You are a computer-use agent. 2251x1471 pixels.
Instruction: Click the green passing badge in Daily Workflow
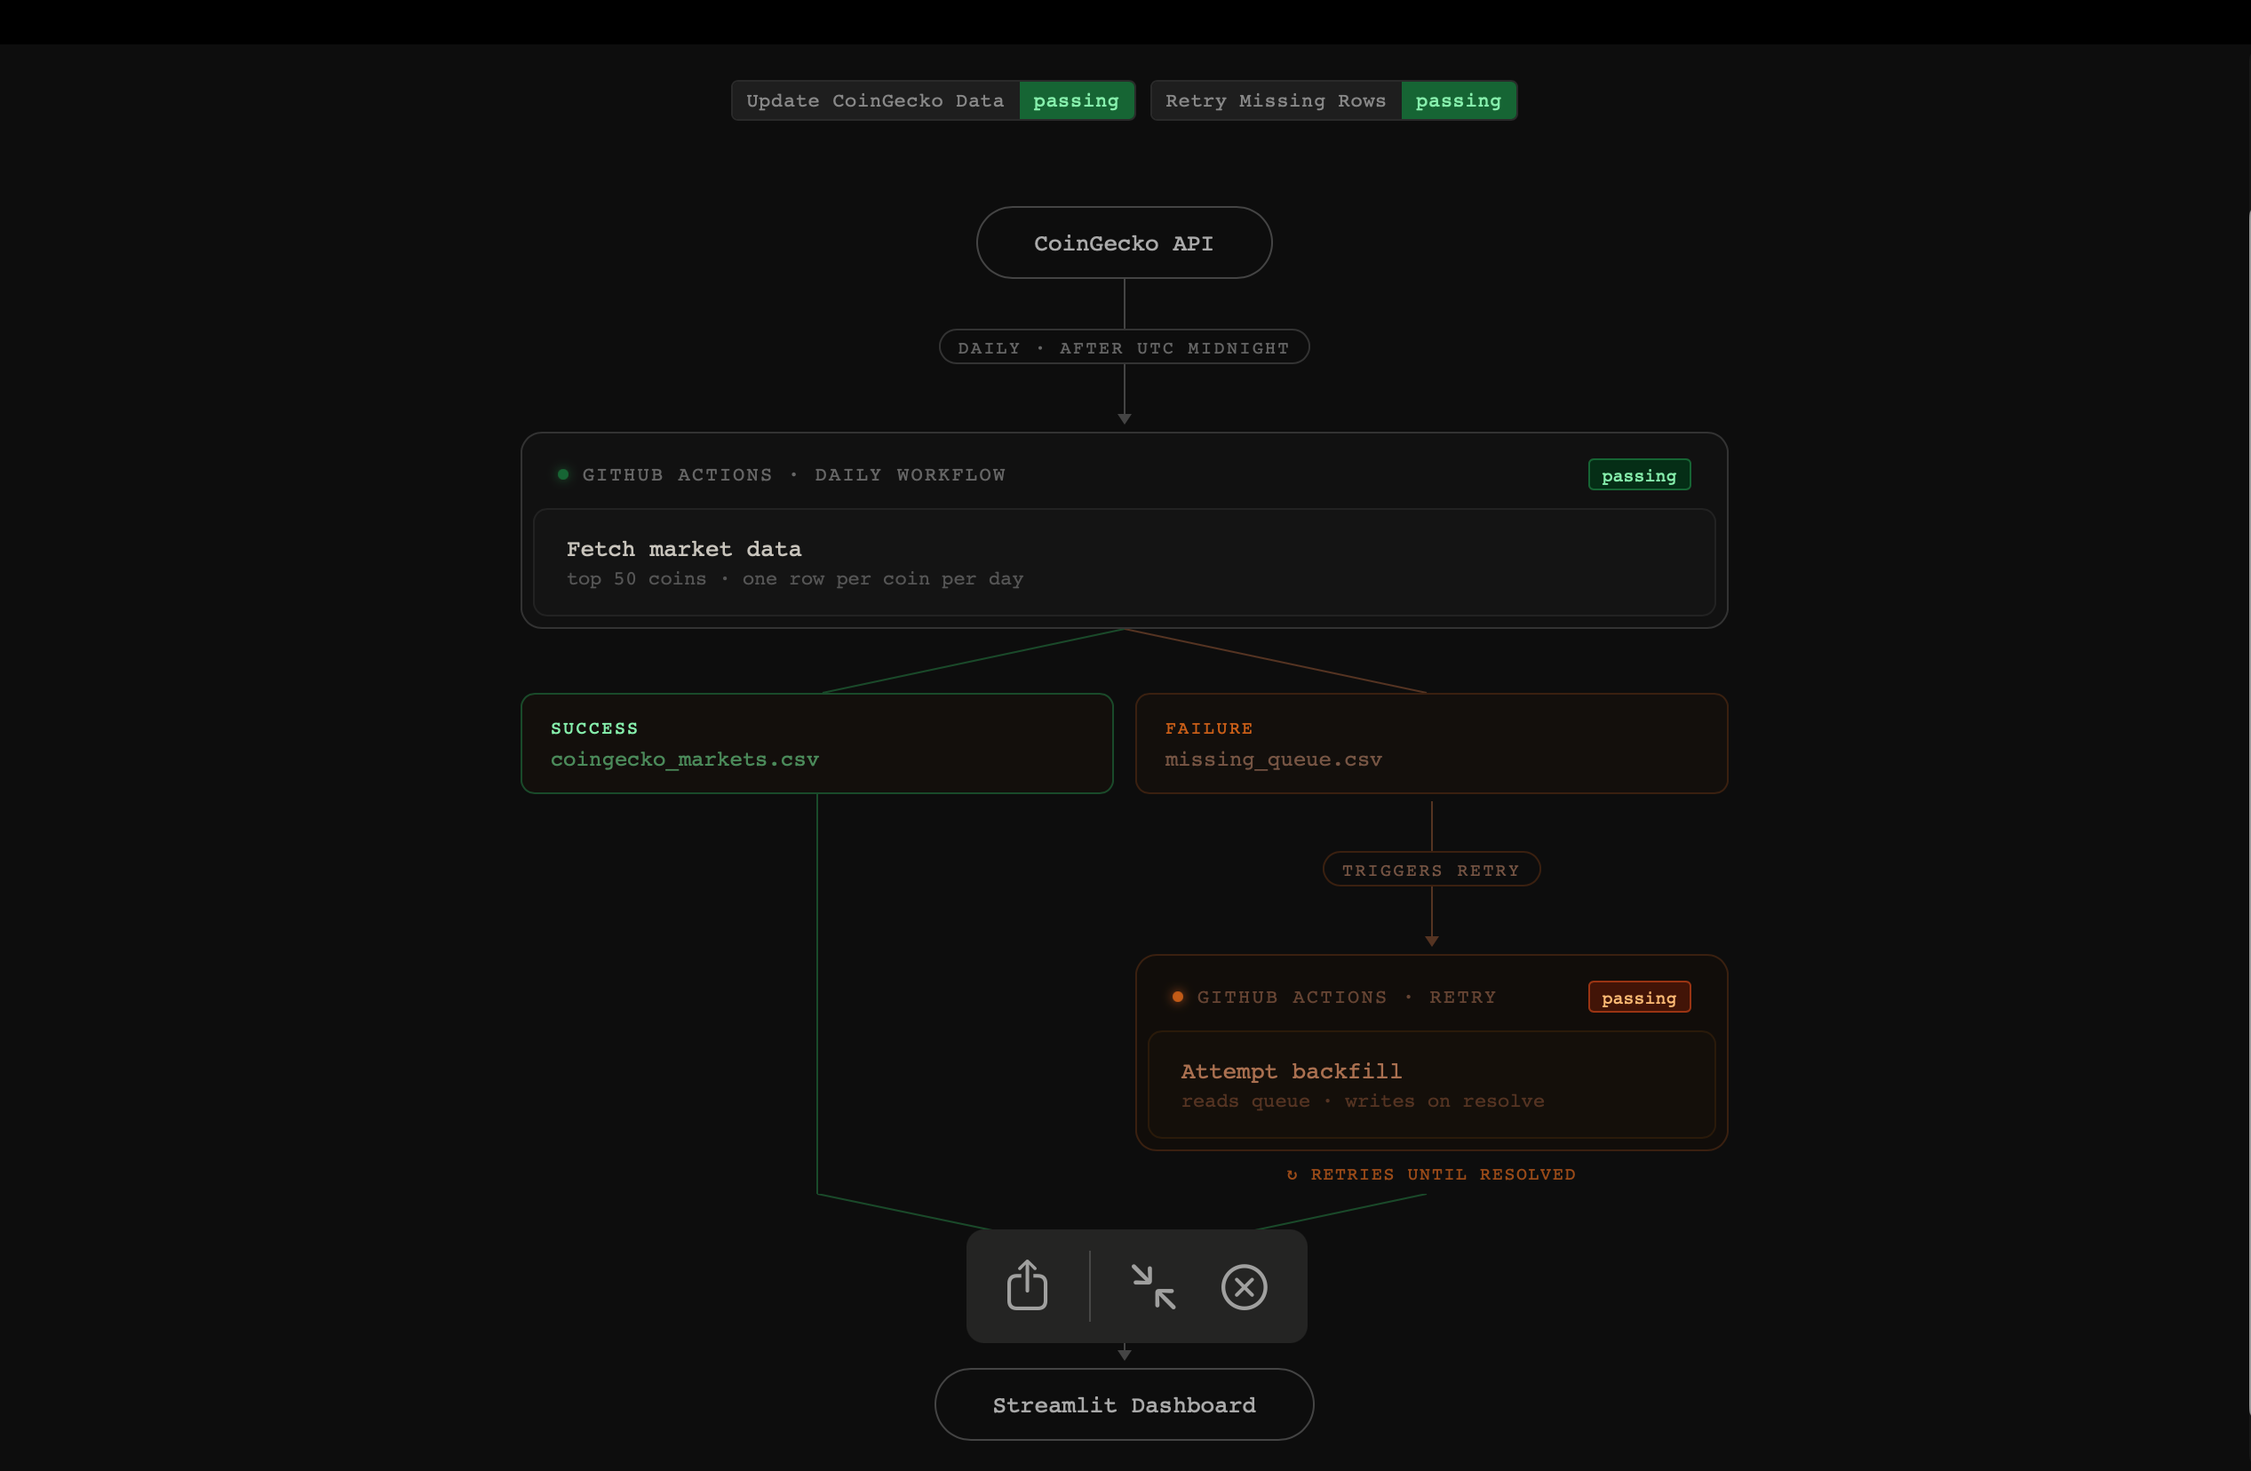(x=1639, y=475)
